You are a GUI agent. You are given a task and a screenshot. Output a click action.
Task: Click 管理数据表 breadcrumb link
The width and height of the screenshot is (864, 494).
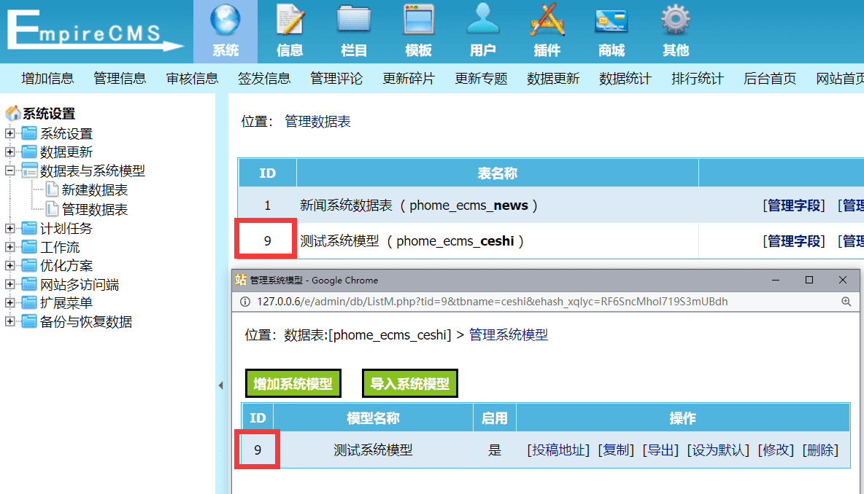[x=317, y=122]
